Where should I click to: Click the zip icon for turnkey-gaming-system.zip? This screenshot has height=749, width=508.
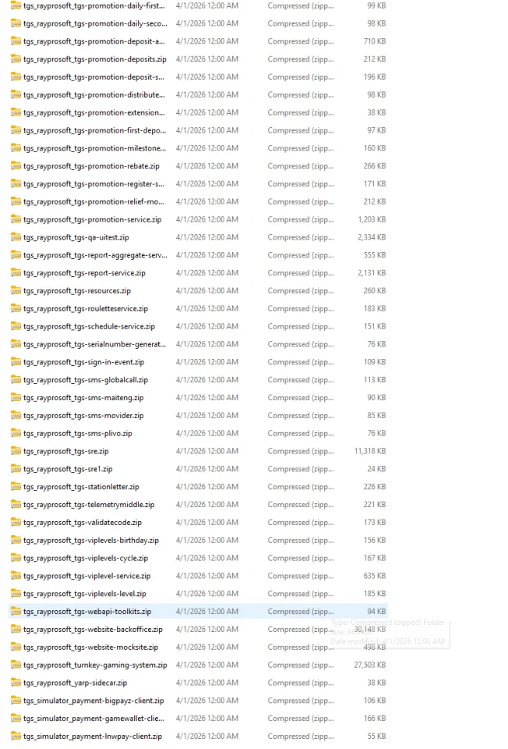[x=16, y=666]
